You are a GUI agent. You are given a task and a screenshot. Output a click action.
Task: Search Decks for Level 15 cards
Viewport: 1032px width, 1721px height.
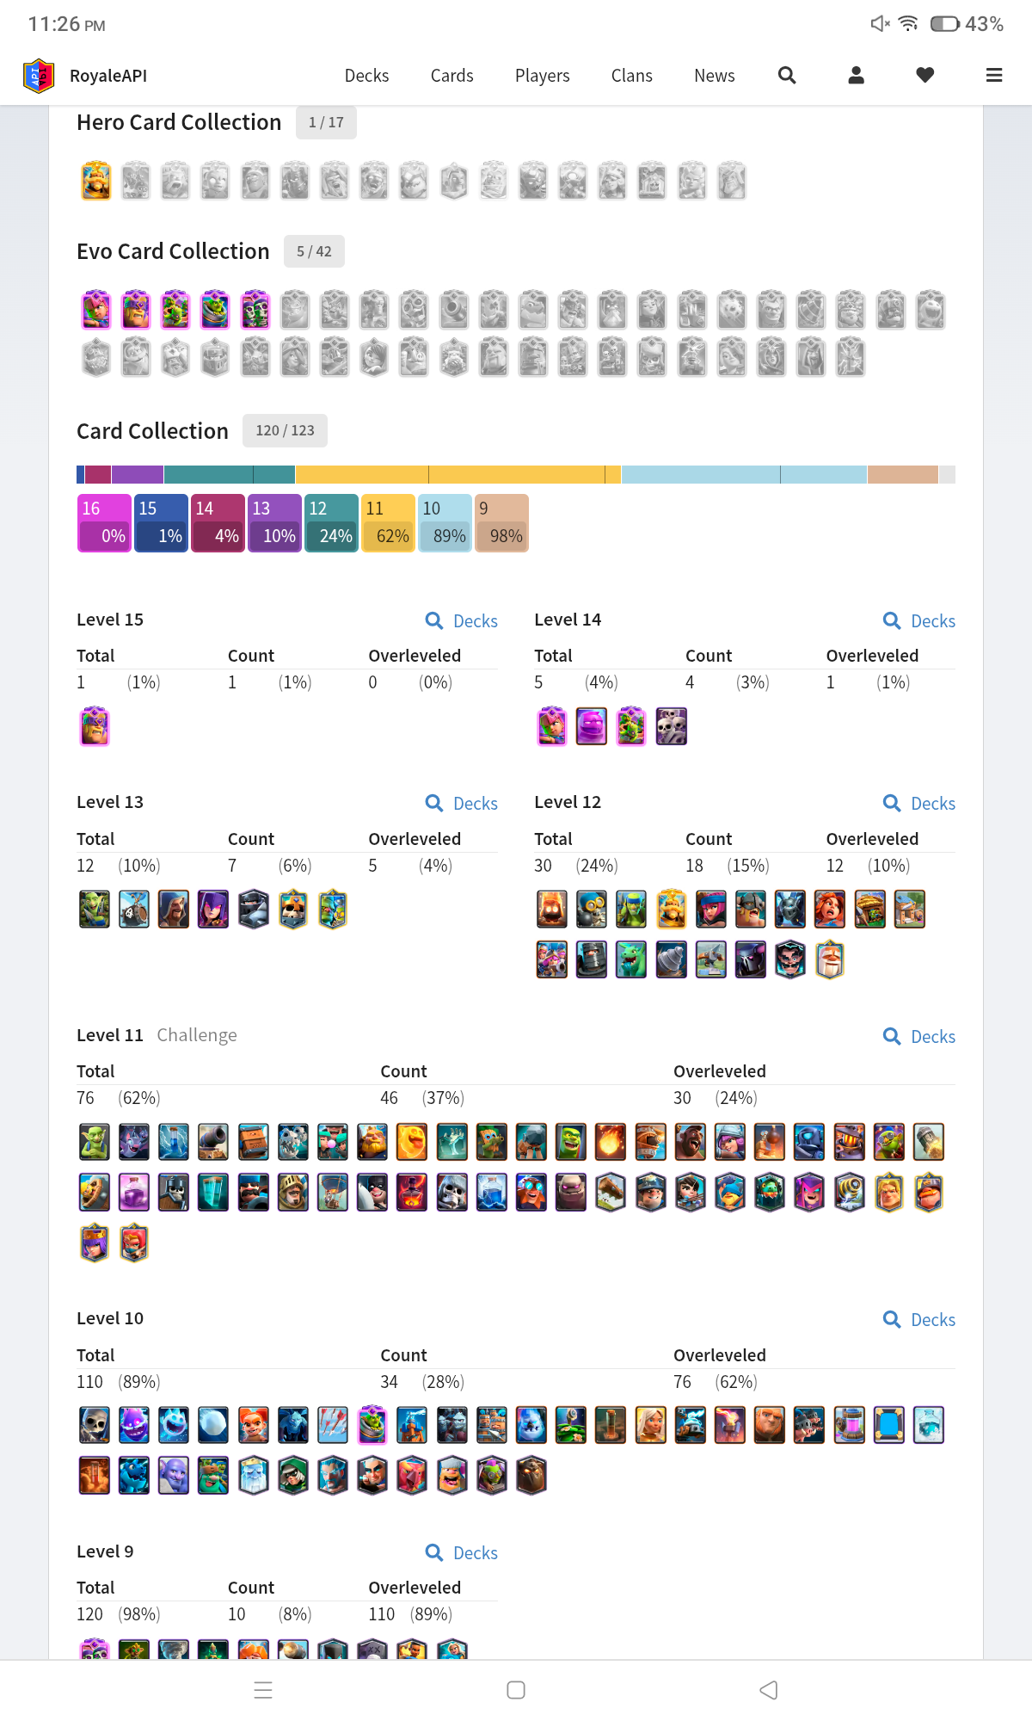click(462, 620)
